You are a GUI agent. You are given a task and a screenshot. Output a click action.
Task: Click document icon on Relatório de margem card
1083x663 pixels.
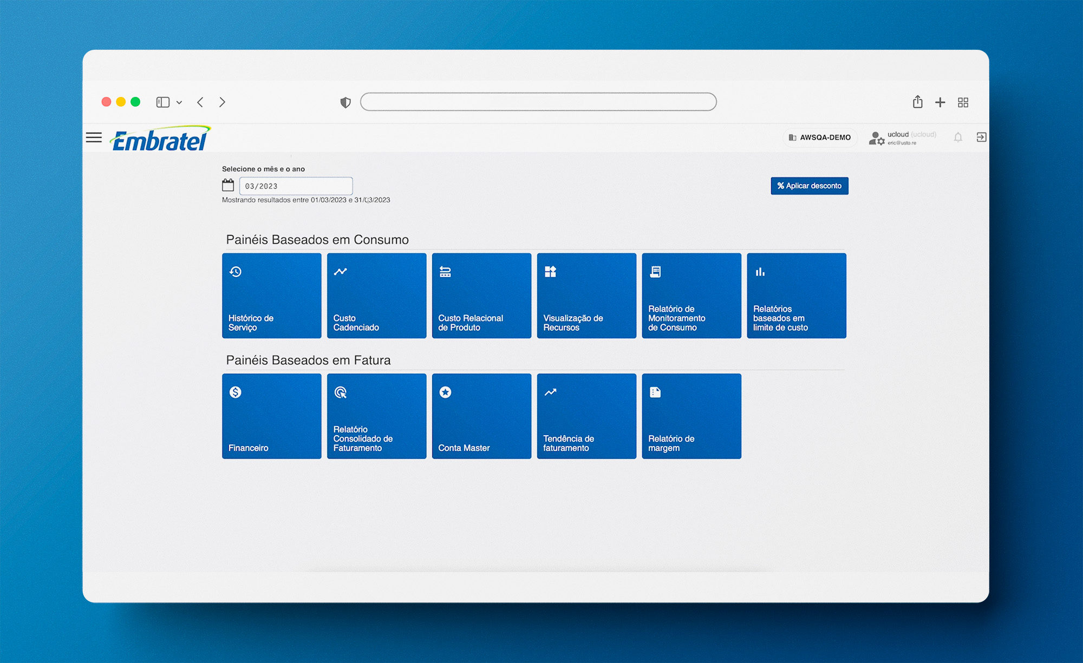coord(655,392)
